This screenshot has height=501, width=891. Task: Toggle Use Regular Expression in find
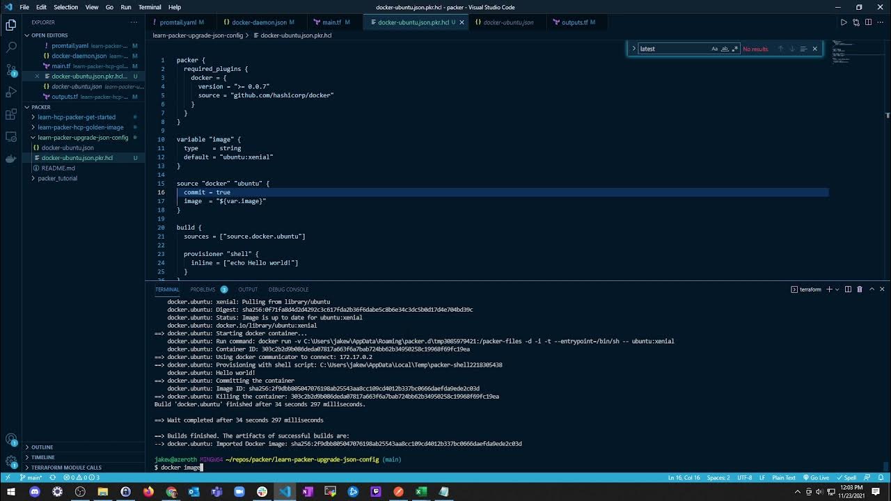tap(734, 49)
